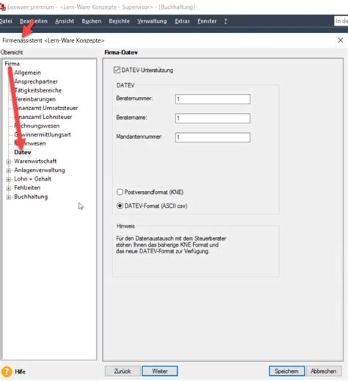The height and width of the screenshot is (381, 348).
Task: Select Finanzamt Umsatzsteuer in the tree
Action: pyautogui.click(x=46, y=108)
